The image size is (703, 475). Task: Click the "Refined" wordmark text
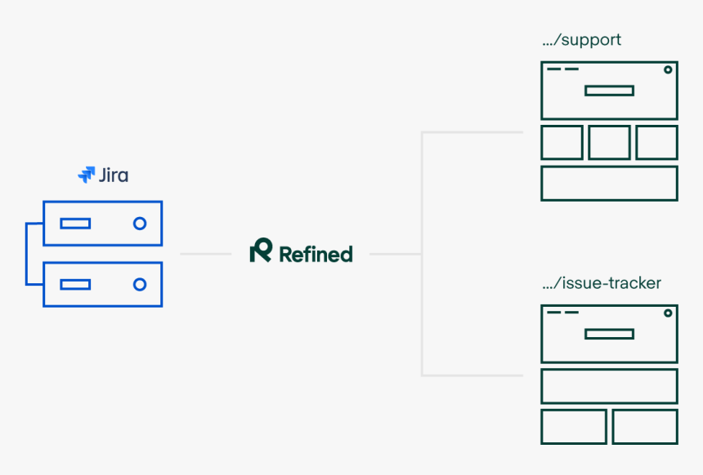(x=316, y=254)
